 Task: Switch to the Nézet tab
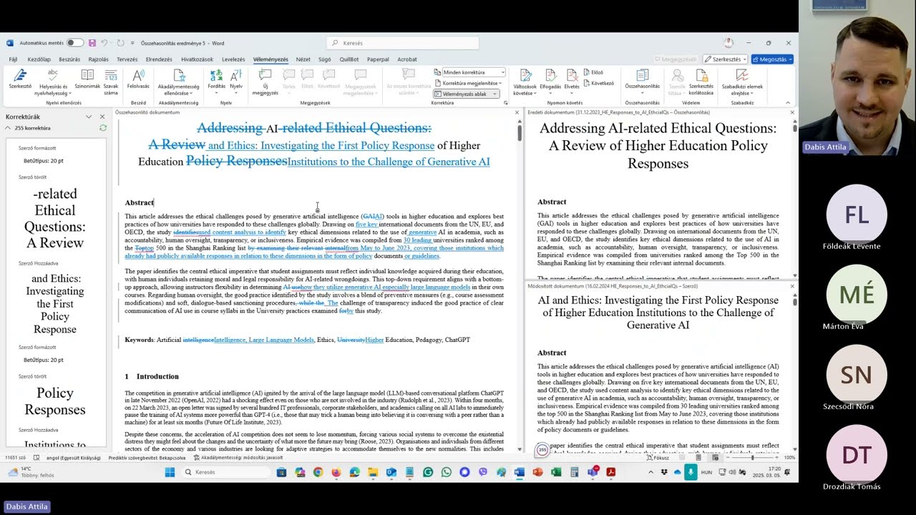303,59
